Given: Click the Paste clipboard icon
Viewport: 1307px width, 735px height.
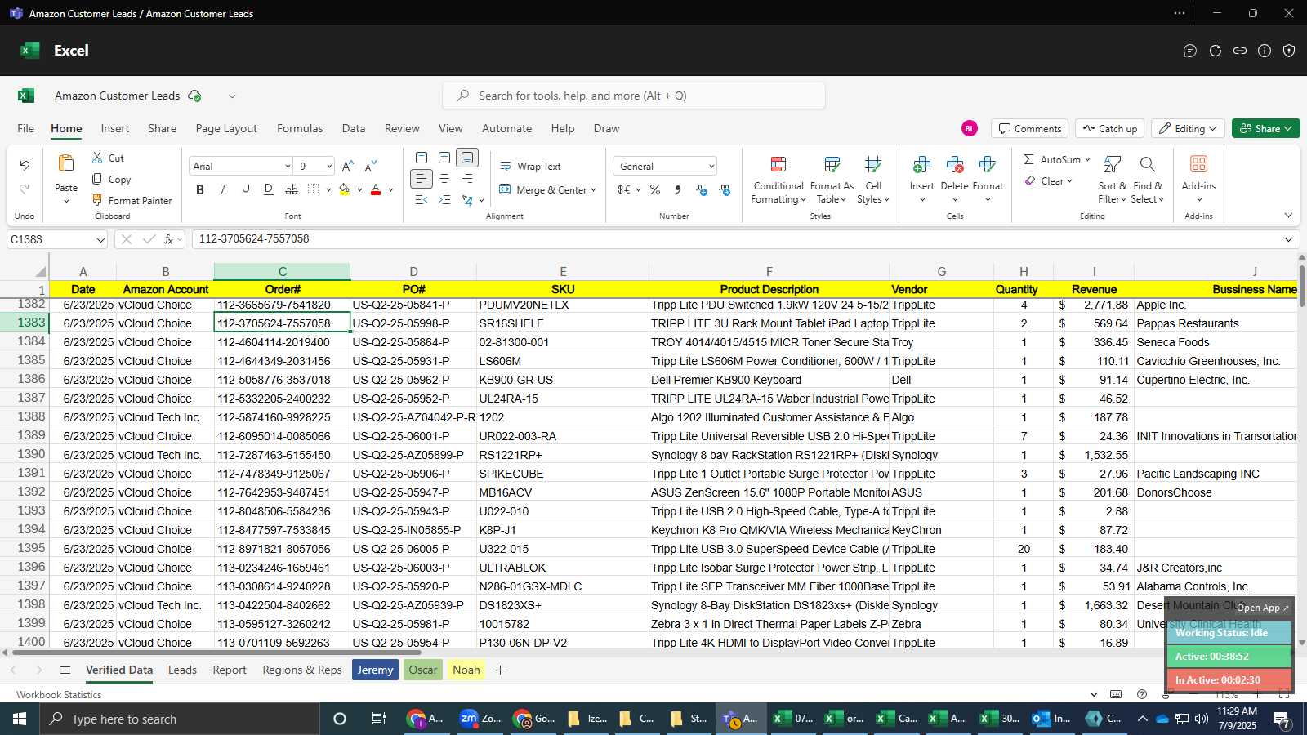Looking at the screenshot, I should tap(66, 163).
